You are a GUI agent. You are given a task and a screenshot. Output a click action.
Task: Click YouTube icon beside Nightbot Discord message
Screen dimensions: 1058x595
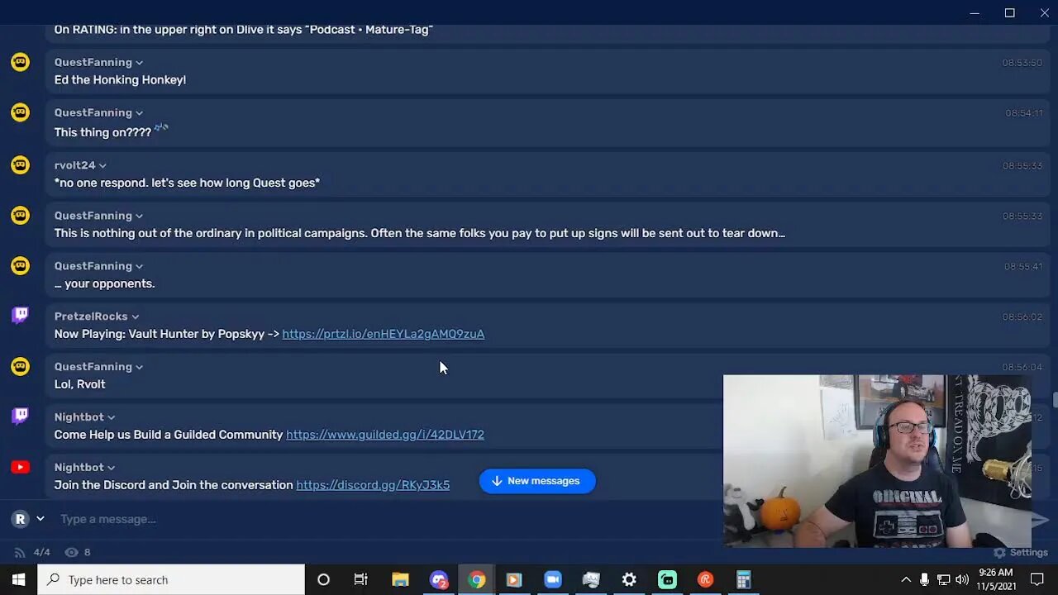pos(20,467)
